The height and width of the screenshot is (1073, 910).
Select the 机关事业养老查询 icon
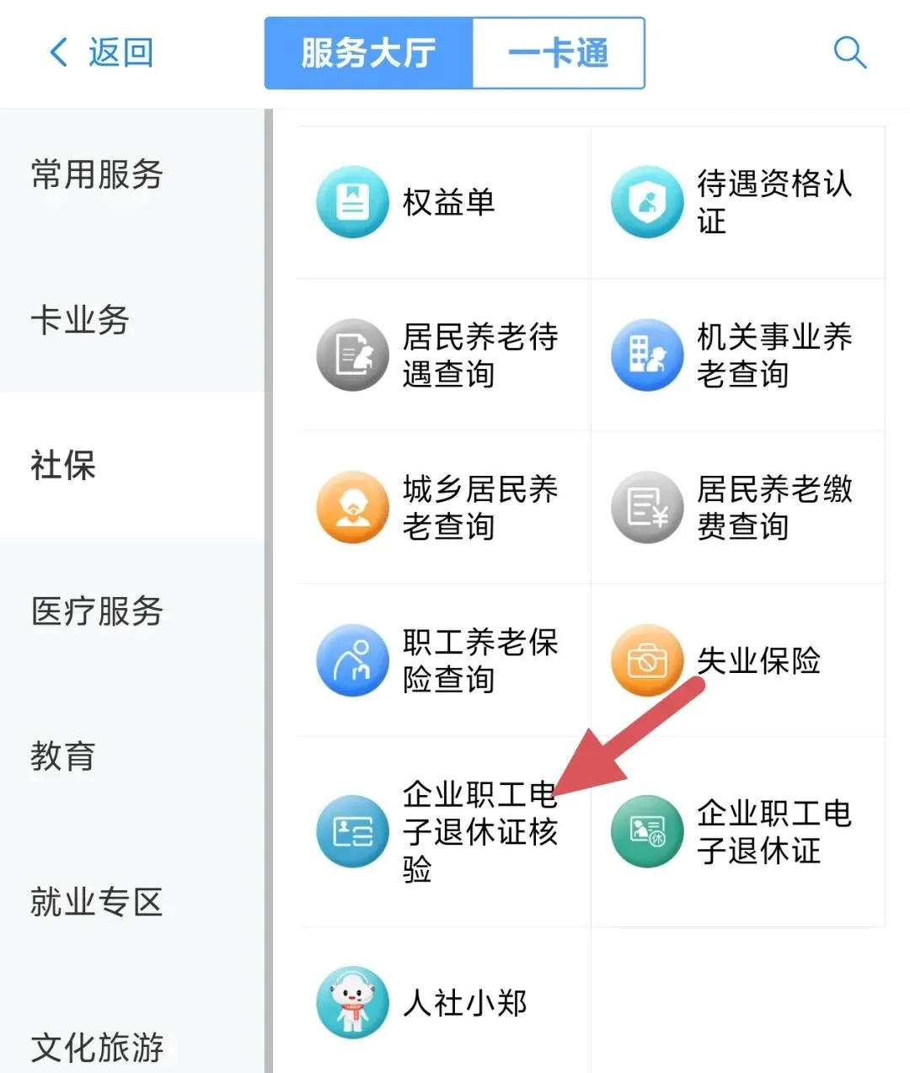coord(647,355)
